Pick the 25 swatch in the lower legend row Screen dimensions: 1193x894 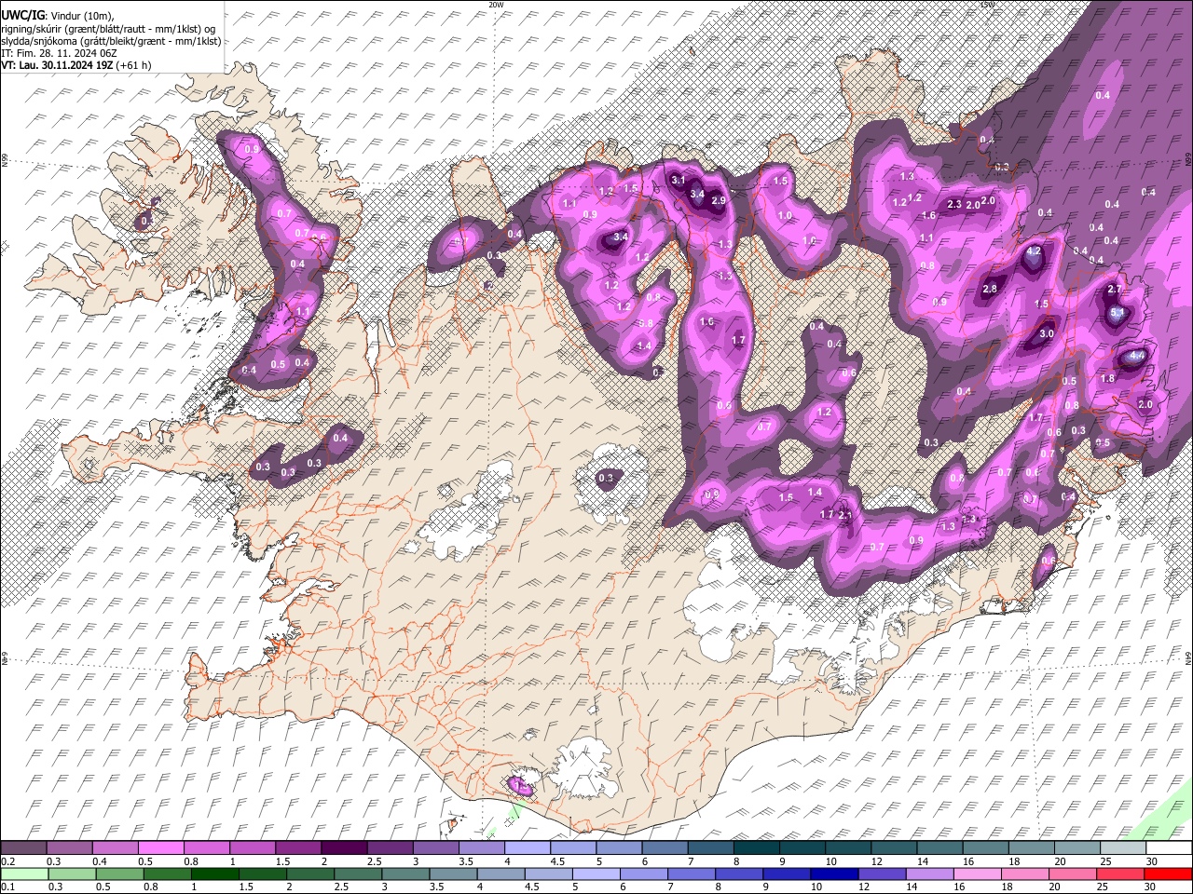1119,874
